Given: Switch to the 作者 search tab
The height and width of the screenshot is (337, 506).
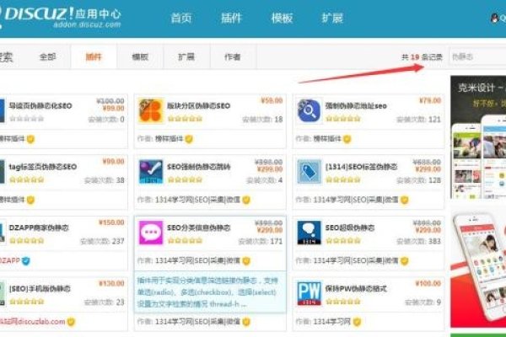Looking at the screenshot, I should pyautogui.click(x=233, y=57).
